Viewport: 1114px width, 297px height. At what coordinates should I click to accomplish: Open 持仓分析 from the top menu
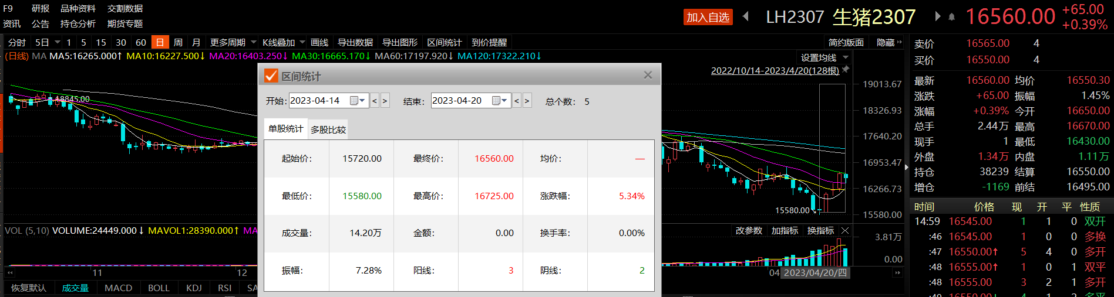(x=78, y=23)
